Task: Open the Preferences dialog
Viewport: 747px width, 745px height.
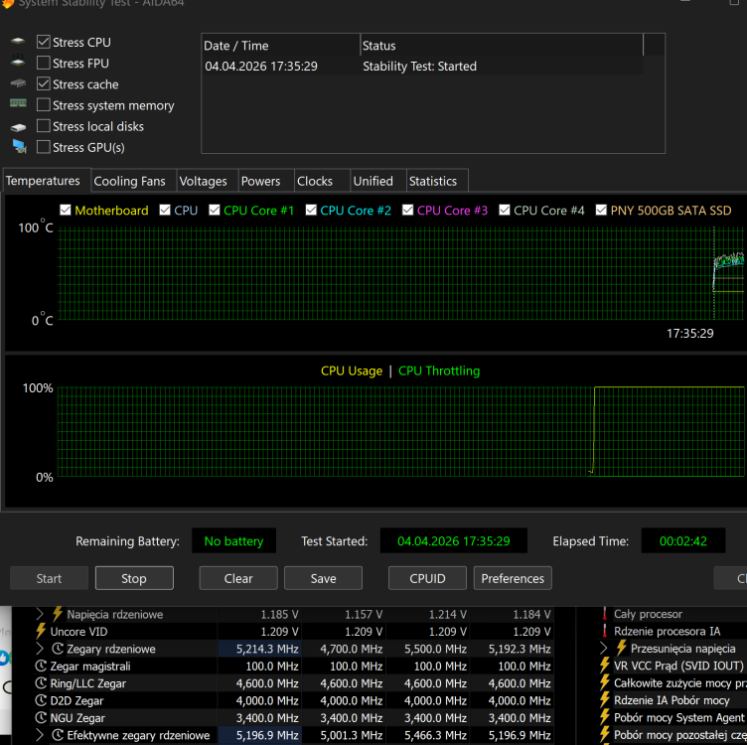Action: (513, 578)
